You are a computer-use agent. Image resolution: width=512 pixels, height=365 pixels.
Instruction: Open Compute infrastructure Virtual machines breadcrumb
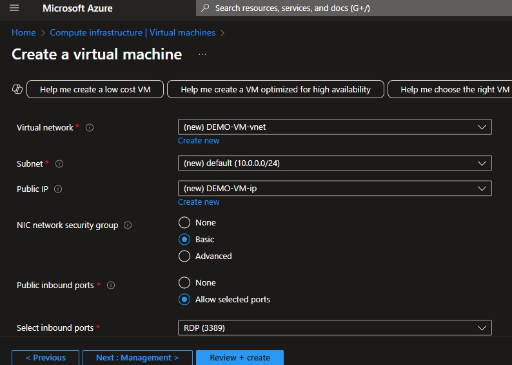(x=132, y=32)
